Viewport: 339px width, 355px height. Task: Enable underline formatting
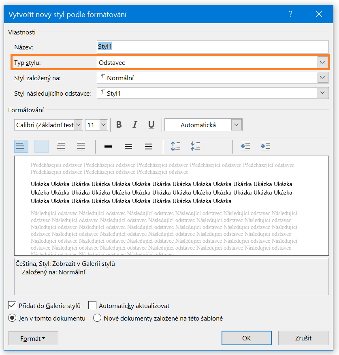pyautogui.click(x=151, y=125)
